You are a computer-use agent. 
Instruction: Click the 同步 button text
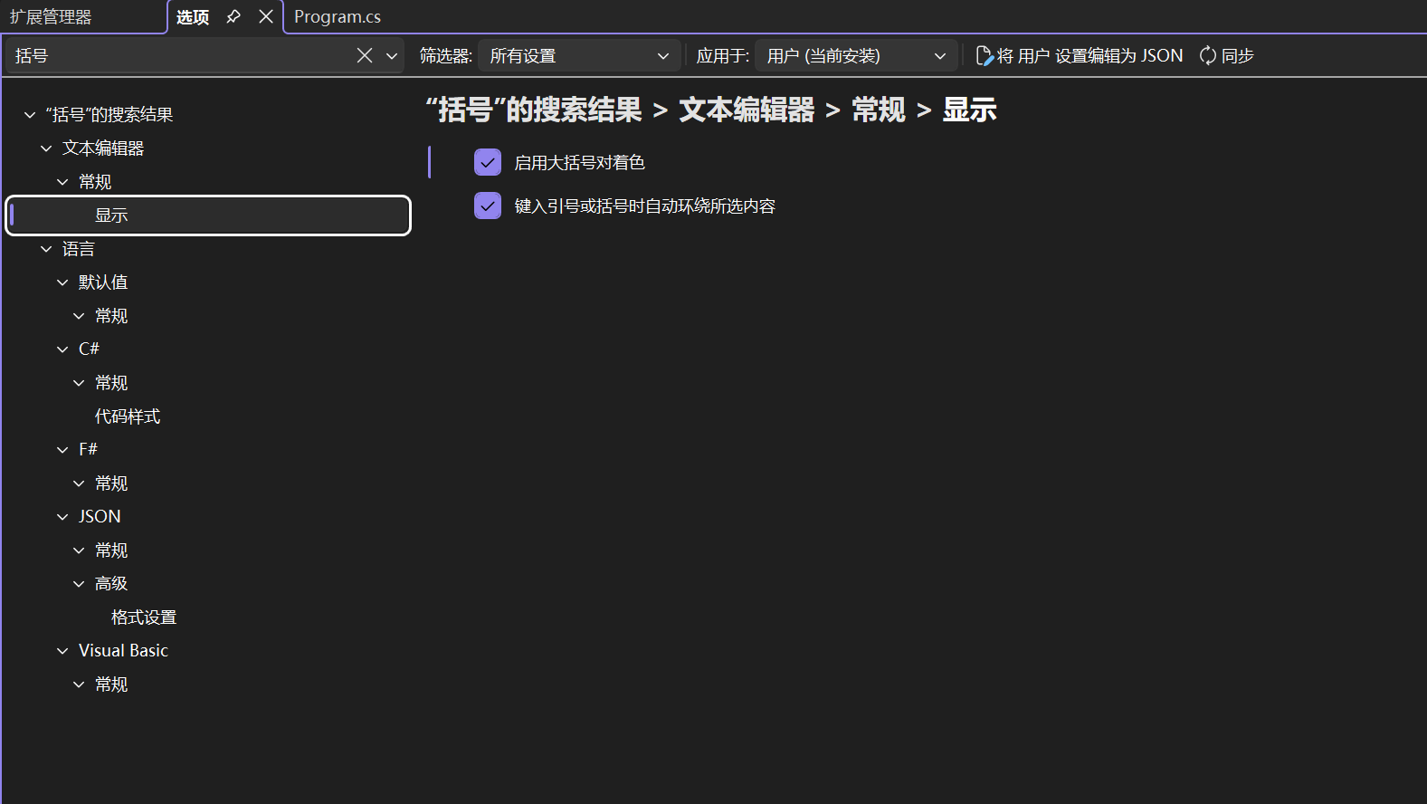click(x=1237, y=56)
